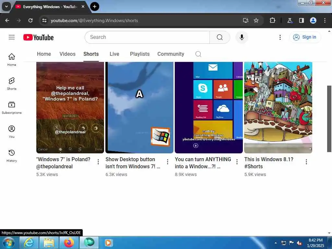Start voice search with the microphone
Viewport: 332px width, 249px height.
coord(242,37)
